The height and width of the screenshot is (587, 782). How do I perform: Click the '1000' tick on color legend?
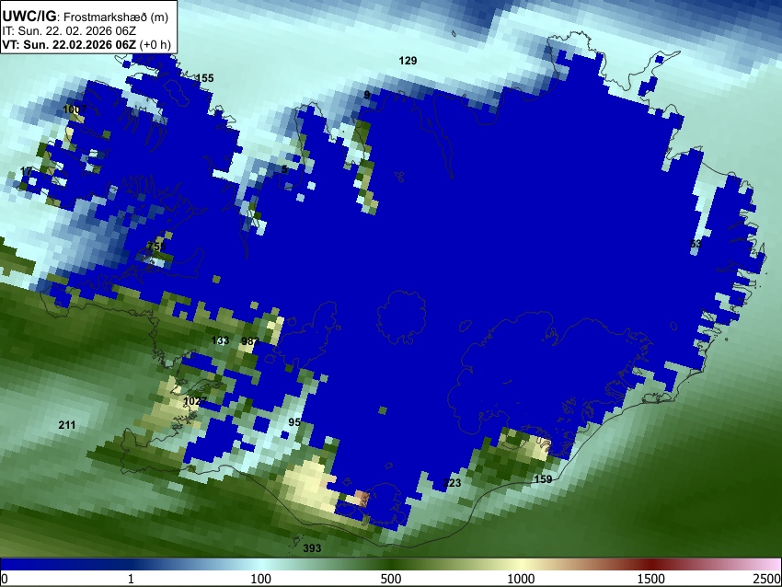click(521, 579)
